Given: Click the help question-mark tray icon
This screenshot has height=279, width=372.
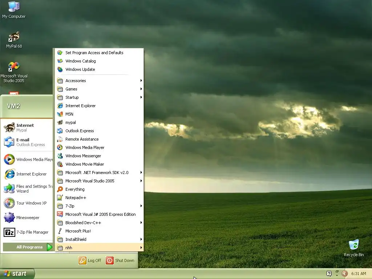Looking at the screenshot, I should (329, 274).
